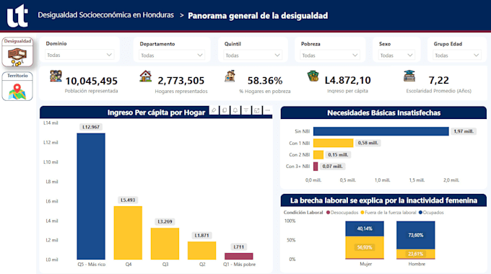Set an alert with bell icon
Image resolution: width=491 pixels, height=274 pixels.
235,110
